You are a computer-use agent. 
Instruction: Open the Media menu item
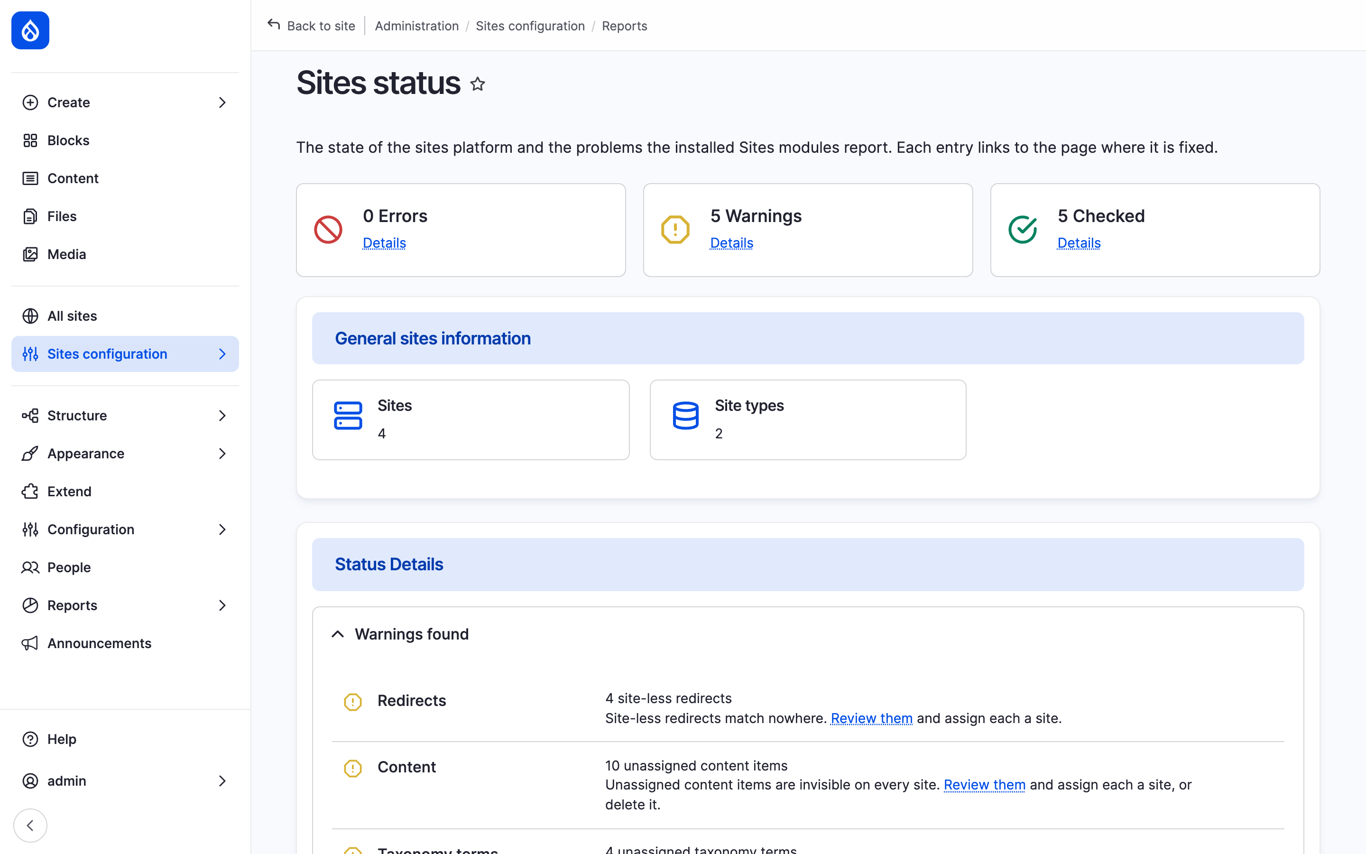tap(125, 254)
